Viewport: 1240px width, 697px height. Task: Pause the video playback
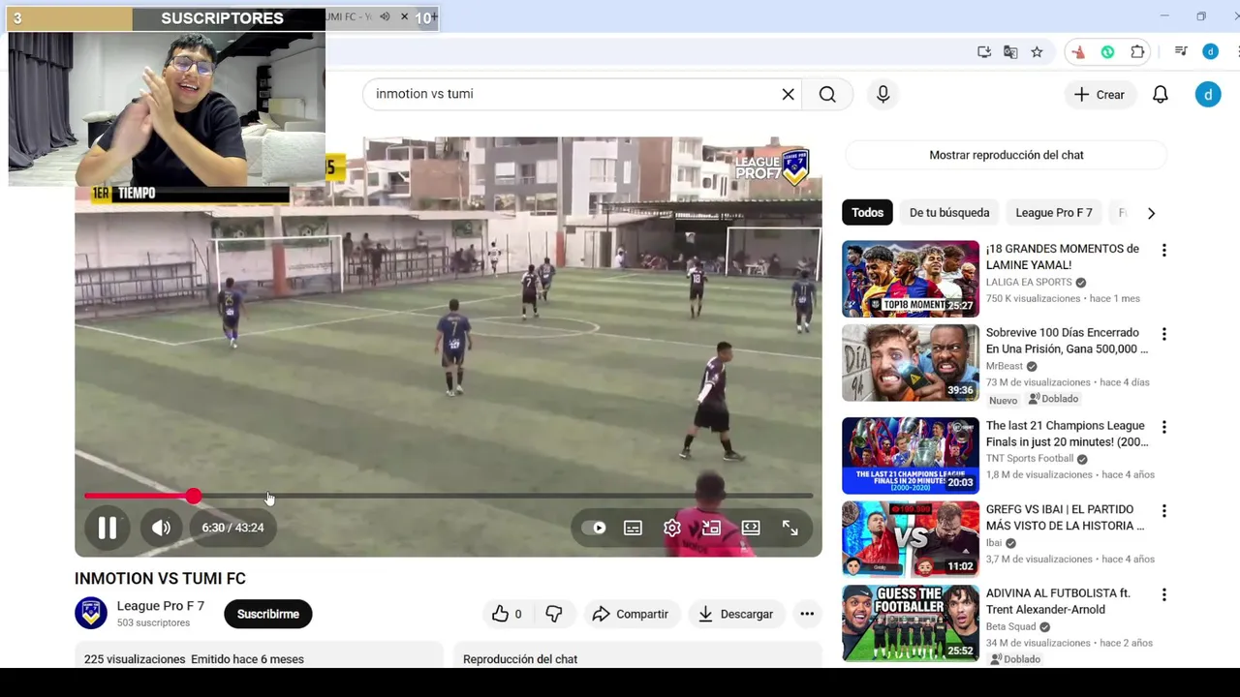tap(107, 528)
